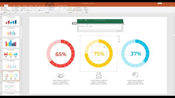Image resolution: width=175 pixels, height=98 pixels.
Task: Click the 65% label in red donut
Action: tap(61, 54)
